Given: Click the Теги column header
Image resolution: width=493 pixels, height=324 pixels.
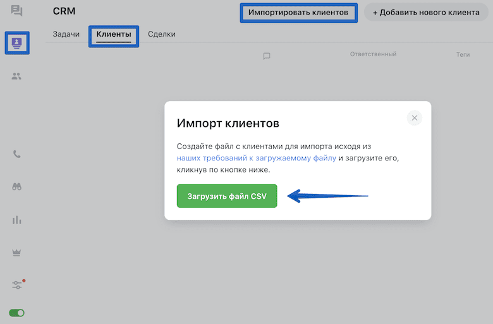Looking at the screenshot, I should (x=463, y=54).
